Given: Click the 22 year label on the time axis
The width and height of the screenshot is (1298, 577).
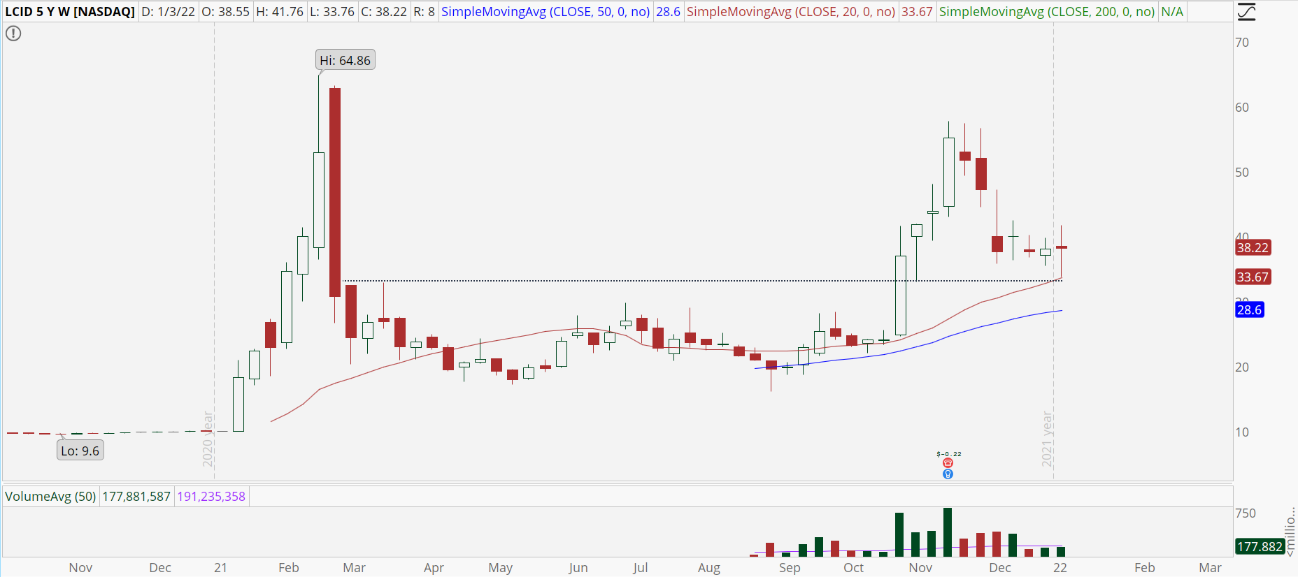Looking at the screenshot, I should [x=1060, y=568].
